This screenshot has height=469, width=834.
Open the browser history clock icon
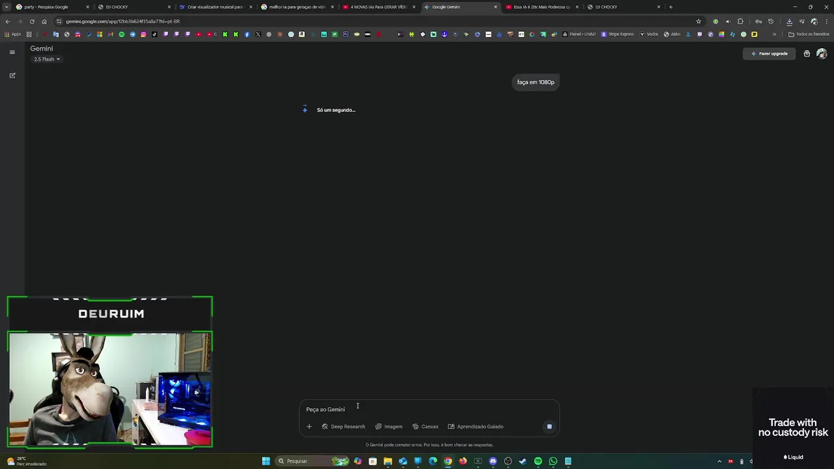coord(771,21)
